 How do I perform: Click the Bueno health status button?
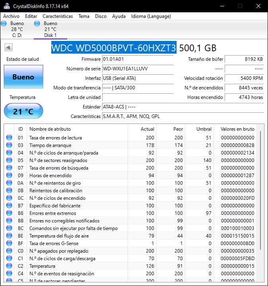23,77
